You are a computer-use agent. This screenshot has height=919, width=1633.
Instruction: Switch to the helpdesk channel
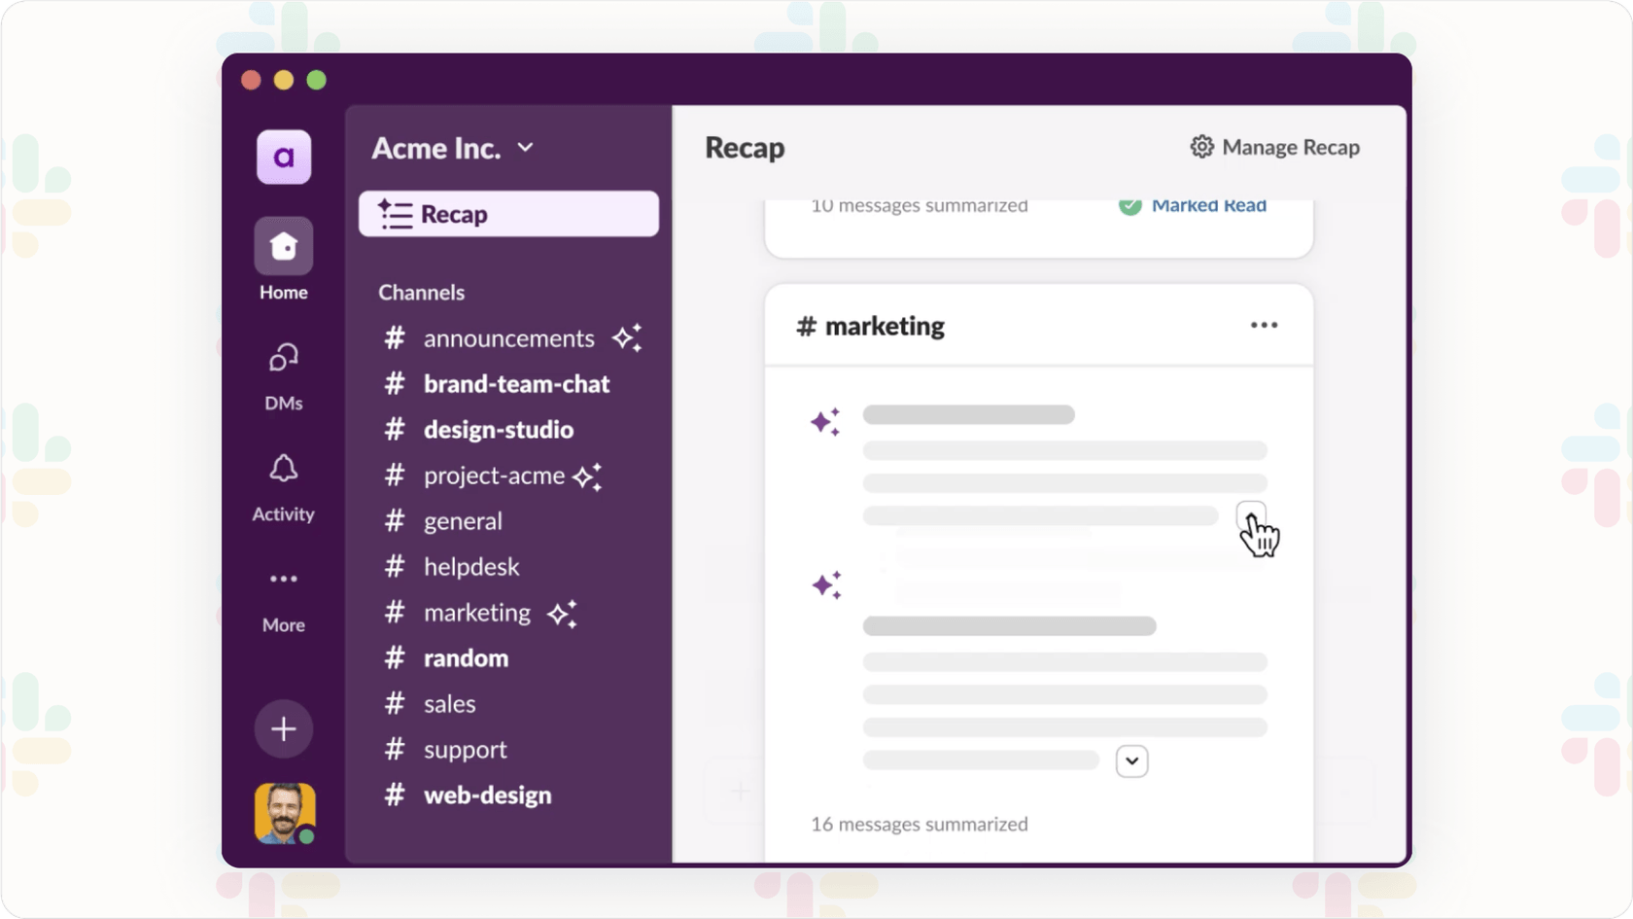471,567
